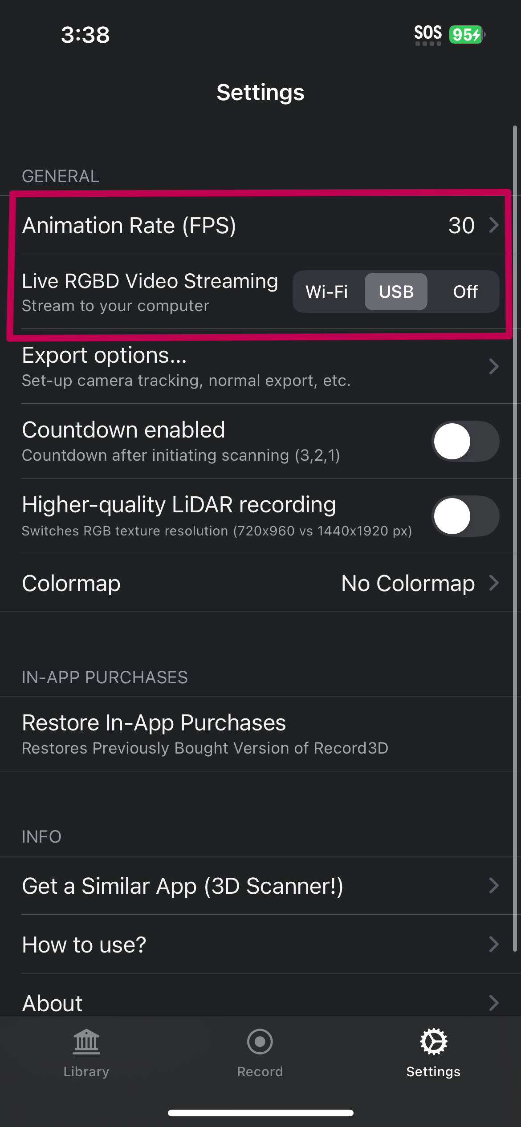This screenshot has width=521, height=1127.
Task: Select Wi-Fi streaming option
Action: (x=327, y=292)
